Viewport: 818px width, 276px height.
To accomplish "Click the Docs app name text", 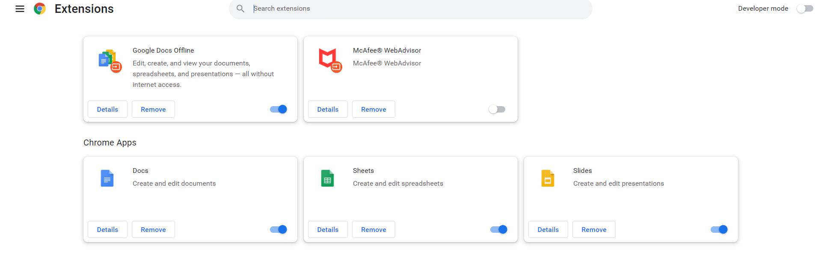I will (140, 171).
